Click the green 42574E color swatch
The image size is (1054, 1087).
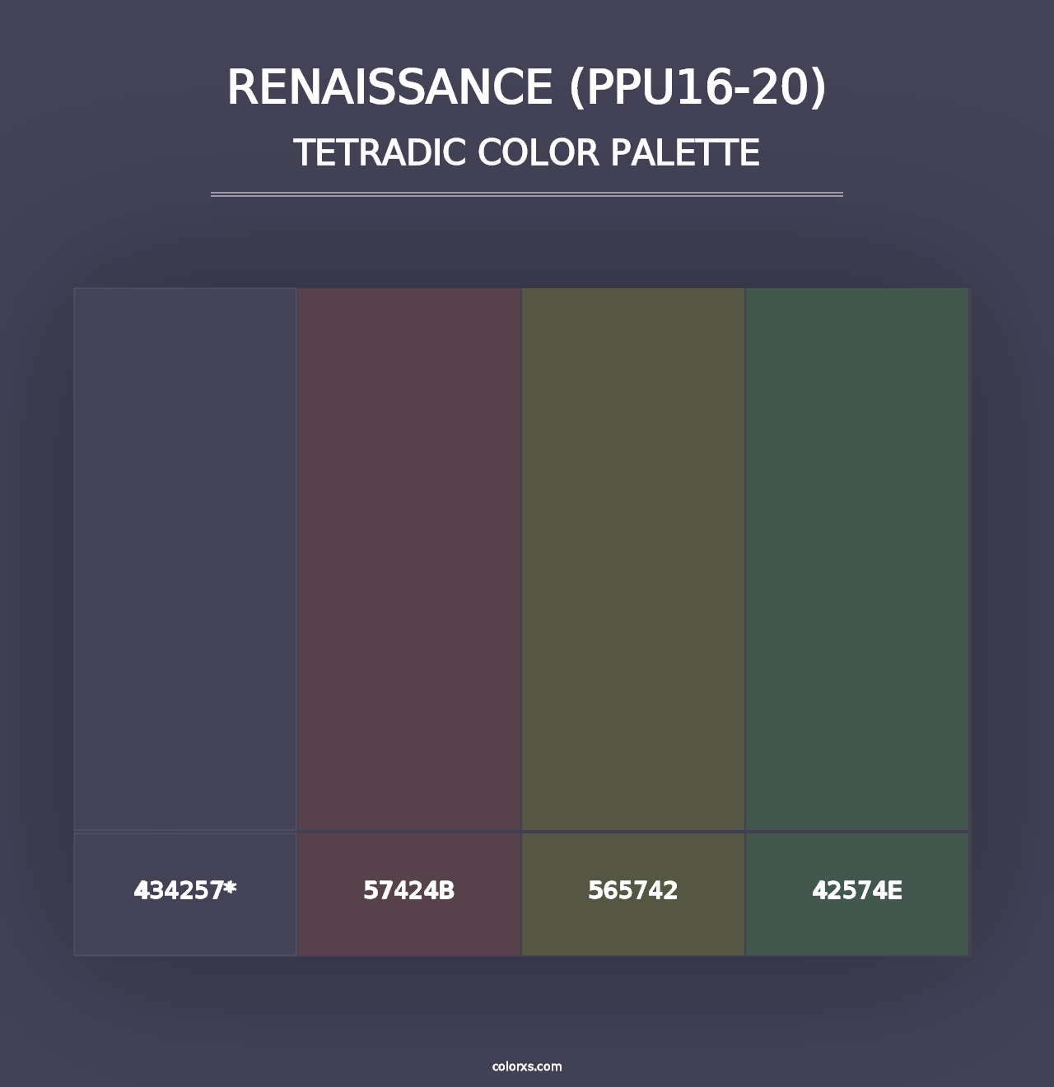tap(857, 559)
